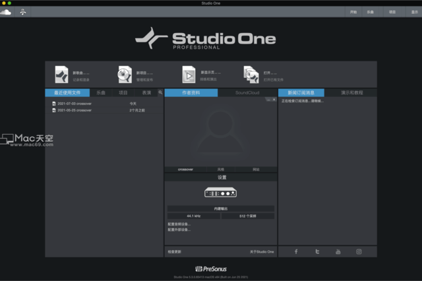This screenshot has height=281, width=422.
Task: Select the 作者资料 tab
Action: (x=191, y=92)
